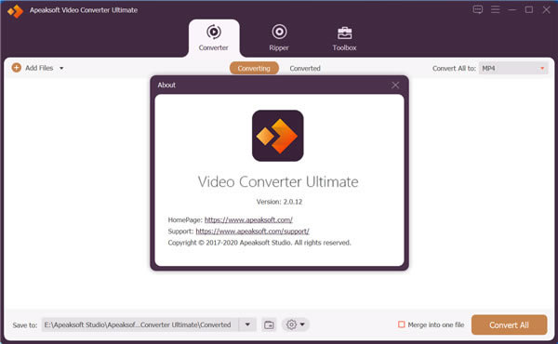
Task: Click the Copyright 2017-2020 Apeaksoft Studio text
Action: 259,243
